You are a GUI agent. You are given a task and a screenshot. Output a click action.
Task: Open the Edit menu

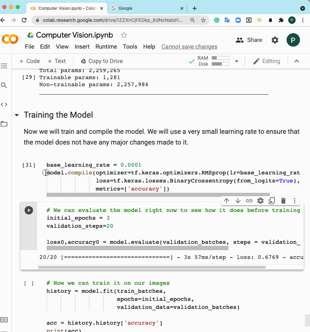45,47
